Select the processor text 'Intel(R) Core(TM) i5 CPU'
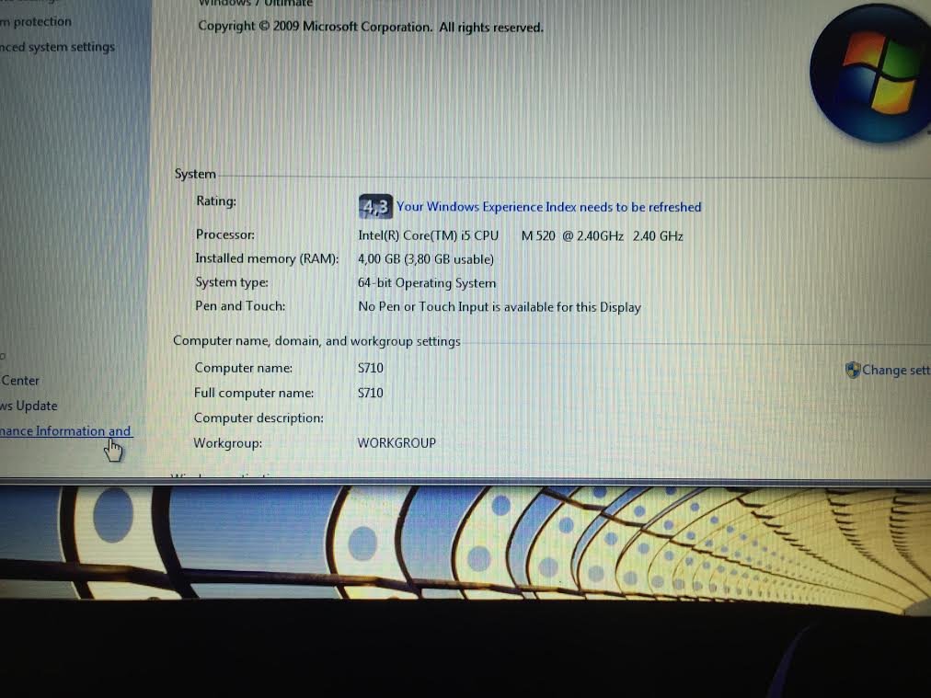 (428, 235)
